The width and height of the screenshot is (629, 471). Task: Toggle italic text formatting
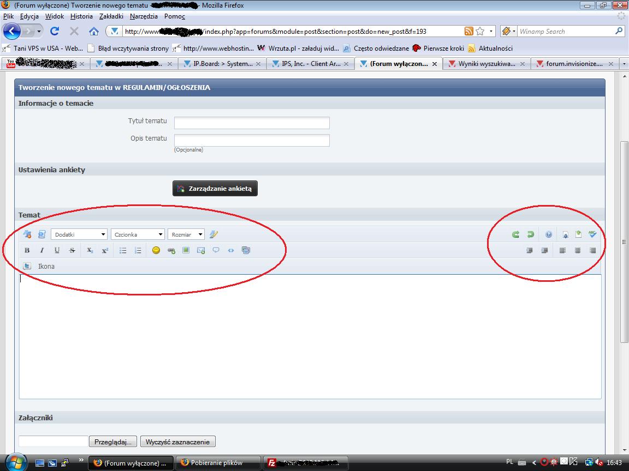click(x=41, y=250)
